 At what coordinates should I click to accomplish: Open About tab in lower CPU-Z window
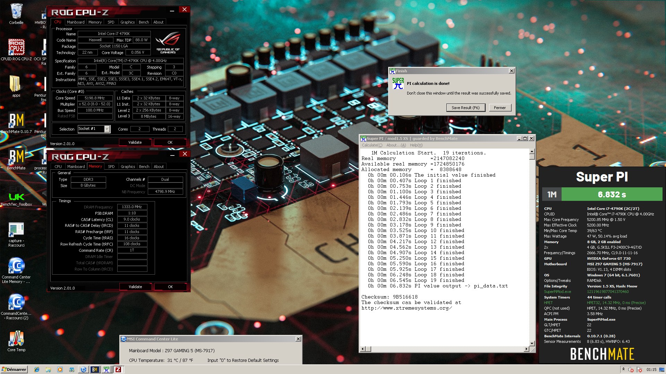[159, 167]
